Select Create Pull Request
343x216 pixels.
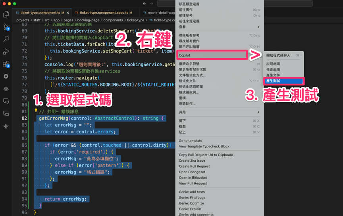coord(220,166)
